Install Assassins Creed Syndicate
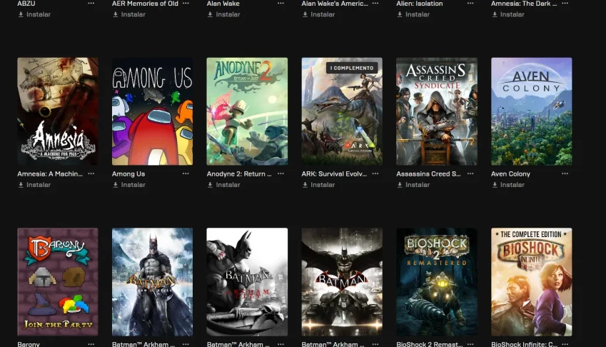 413,185
